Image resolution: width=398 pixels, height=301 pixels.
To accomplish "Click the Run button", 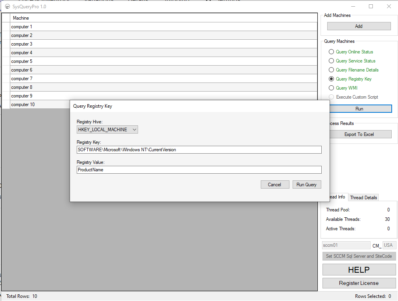I will pos(359,108).
